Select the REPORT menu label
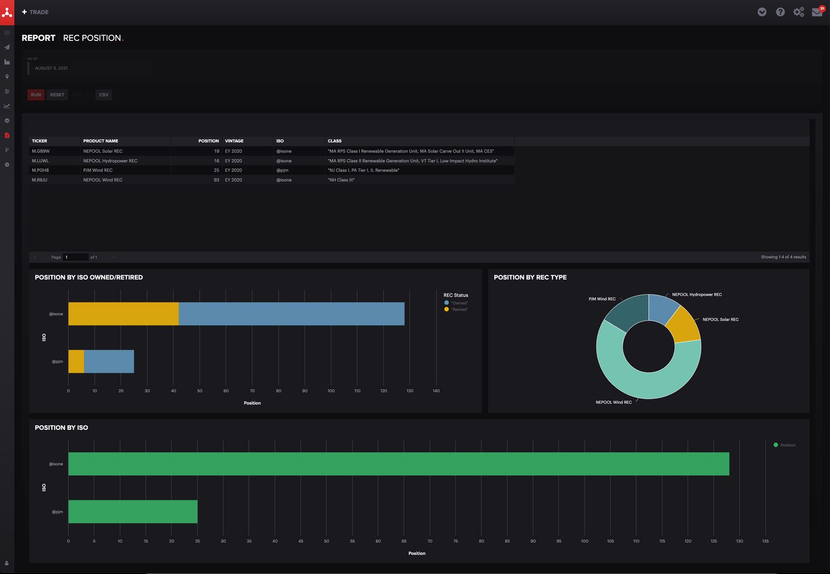Image resolution: width=830 pixels, height=574 pixels. coord(38,37)
